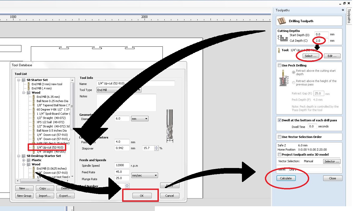Enable Use Vector Selection Order
This screenshot has width=353, height=211.
[x=279, y=137]
